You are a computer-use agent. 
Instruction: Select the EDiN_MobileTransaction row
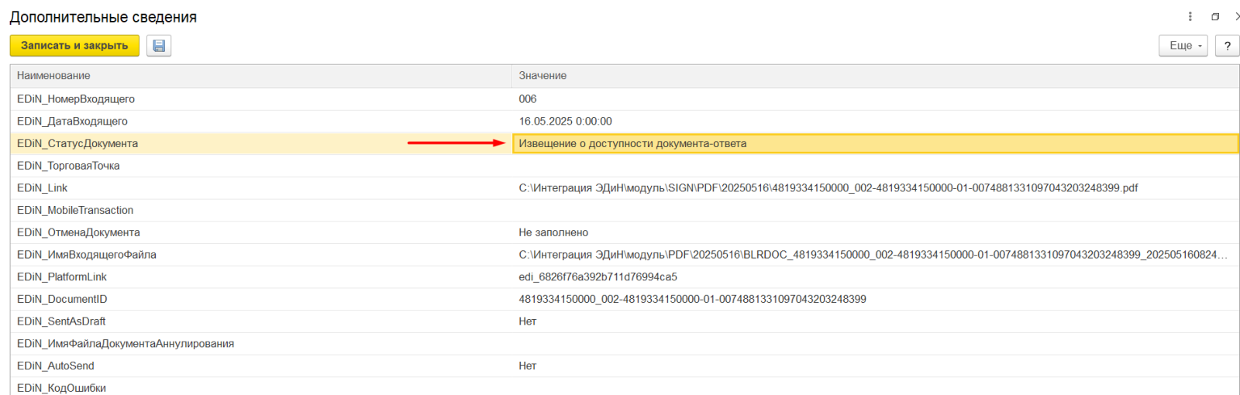pyautogui.click(x=625, y=211)
